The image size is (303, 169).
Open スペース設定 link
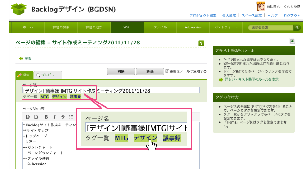(x=252, y=16)
